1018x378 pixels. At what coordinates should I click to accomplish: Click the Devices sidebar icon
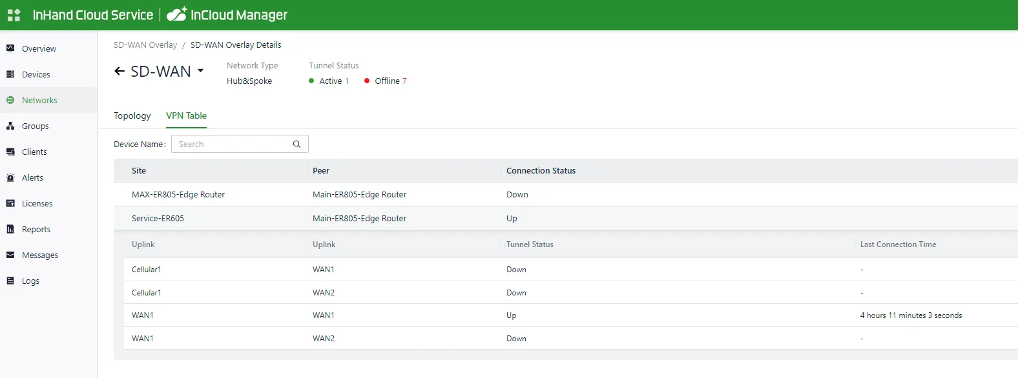pyautogui.click(x=10, y=74)
